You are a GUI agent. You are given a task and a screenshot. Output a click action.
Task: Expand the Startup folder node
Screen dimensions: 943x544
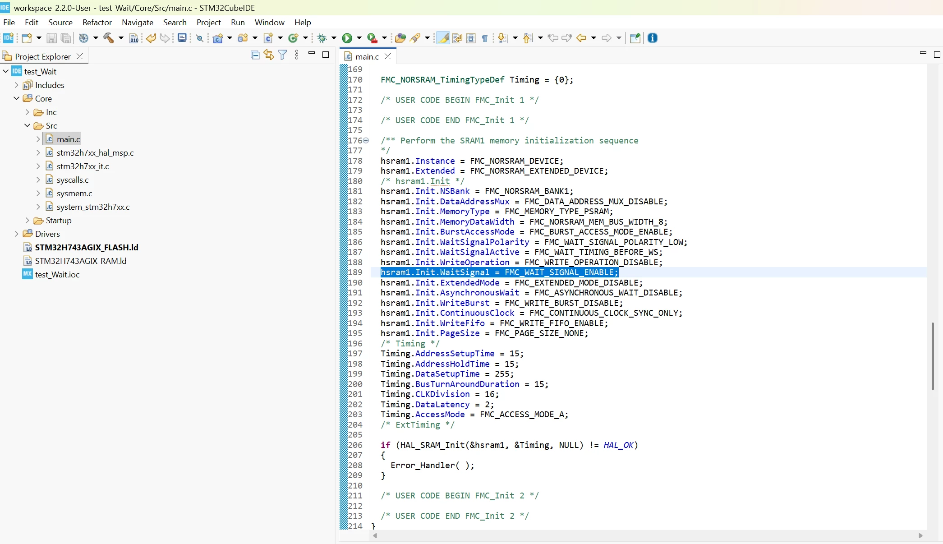(28, 221)
